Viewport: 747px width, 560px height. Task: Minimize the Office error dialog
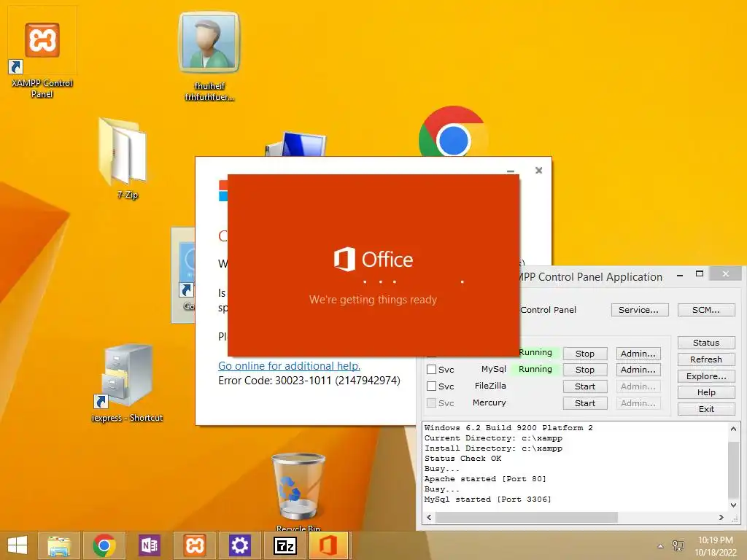pyautogui.click(x=511, y=171)
